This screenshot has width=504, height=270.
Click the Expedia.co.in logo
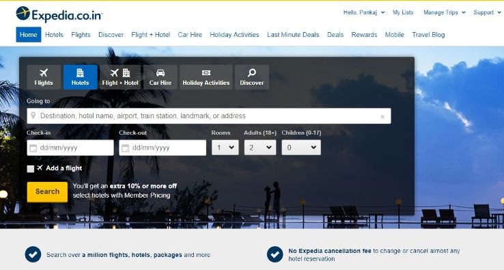[59, 14]
